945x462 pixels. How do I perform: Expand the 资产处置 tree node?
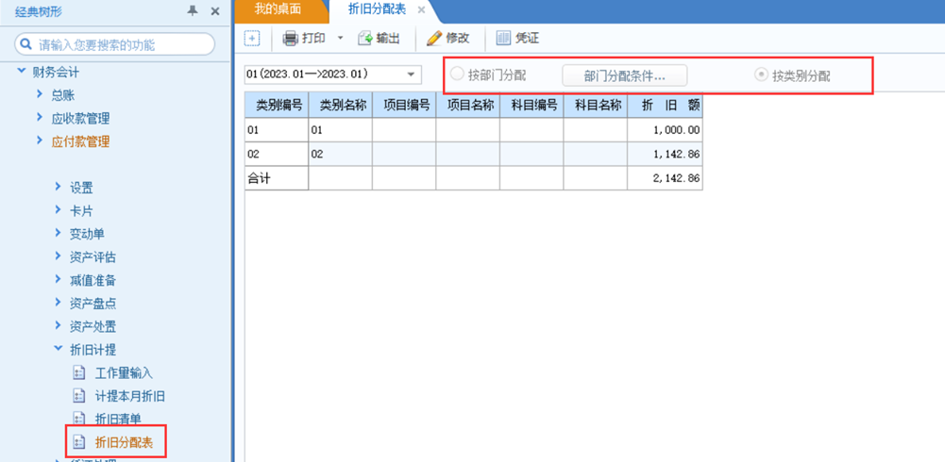58,325
